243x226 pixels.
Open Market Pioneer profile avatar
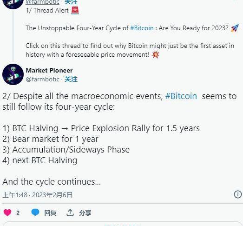tap(13, 74)
